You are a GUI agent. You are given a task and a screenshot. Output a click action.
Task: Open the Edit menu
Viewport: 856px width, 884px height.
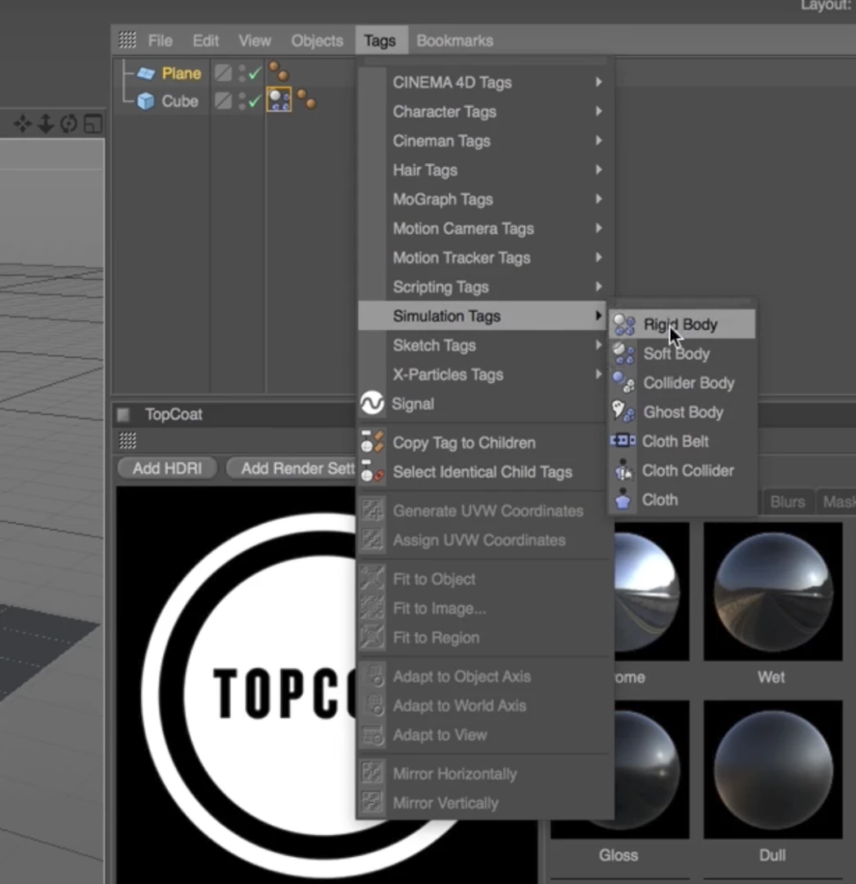[206, 41]
